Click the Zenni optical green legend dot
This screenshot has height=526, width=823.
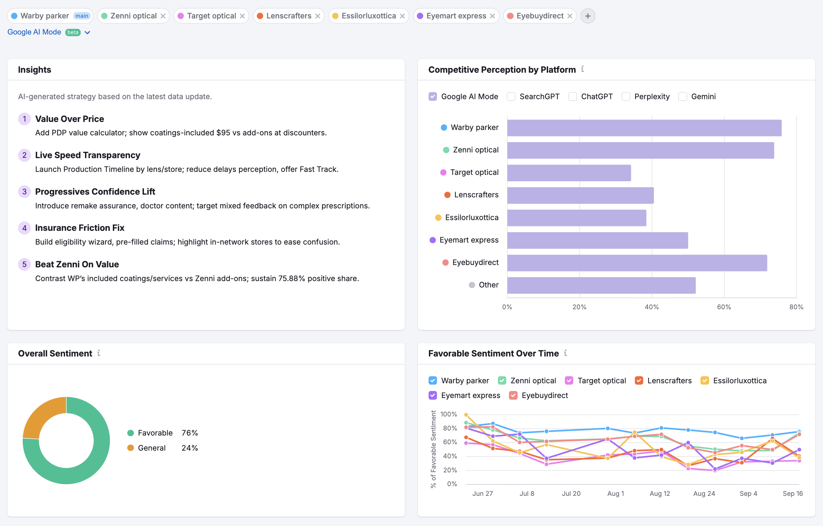point(446,150)
